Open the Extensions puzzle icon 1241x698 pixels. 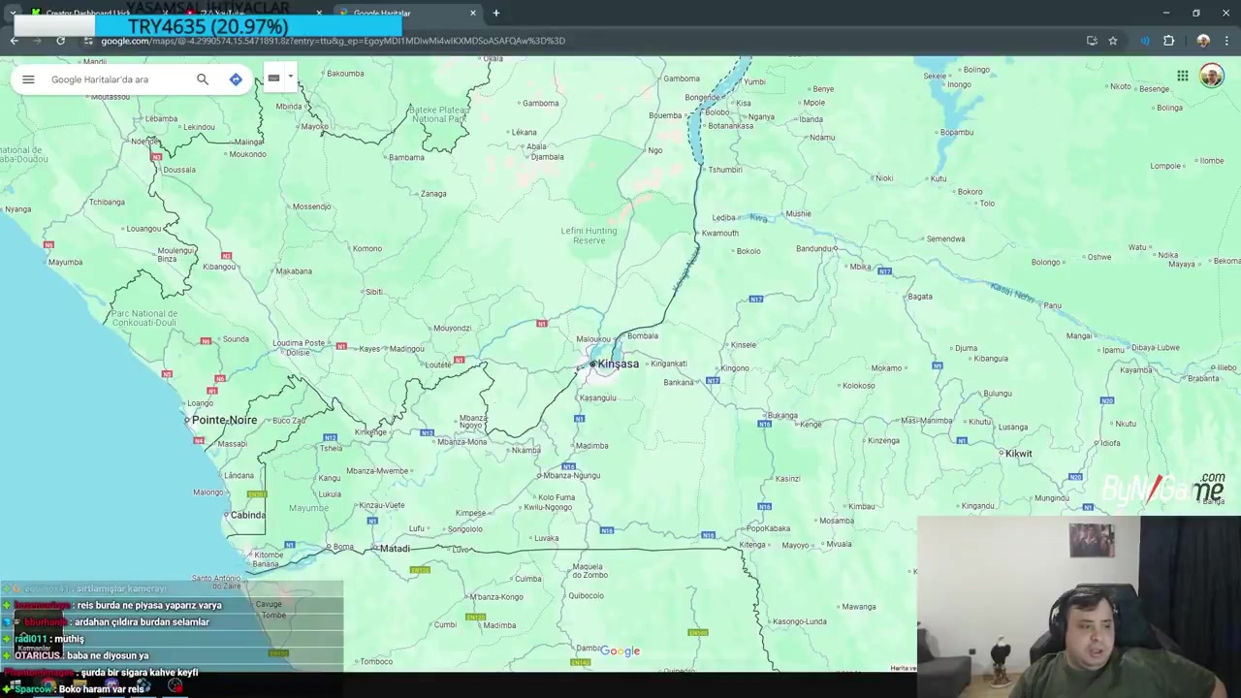pyautogui.click(x=1169, y=41)
